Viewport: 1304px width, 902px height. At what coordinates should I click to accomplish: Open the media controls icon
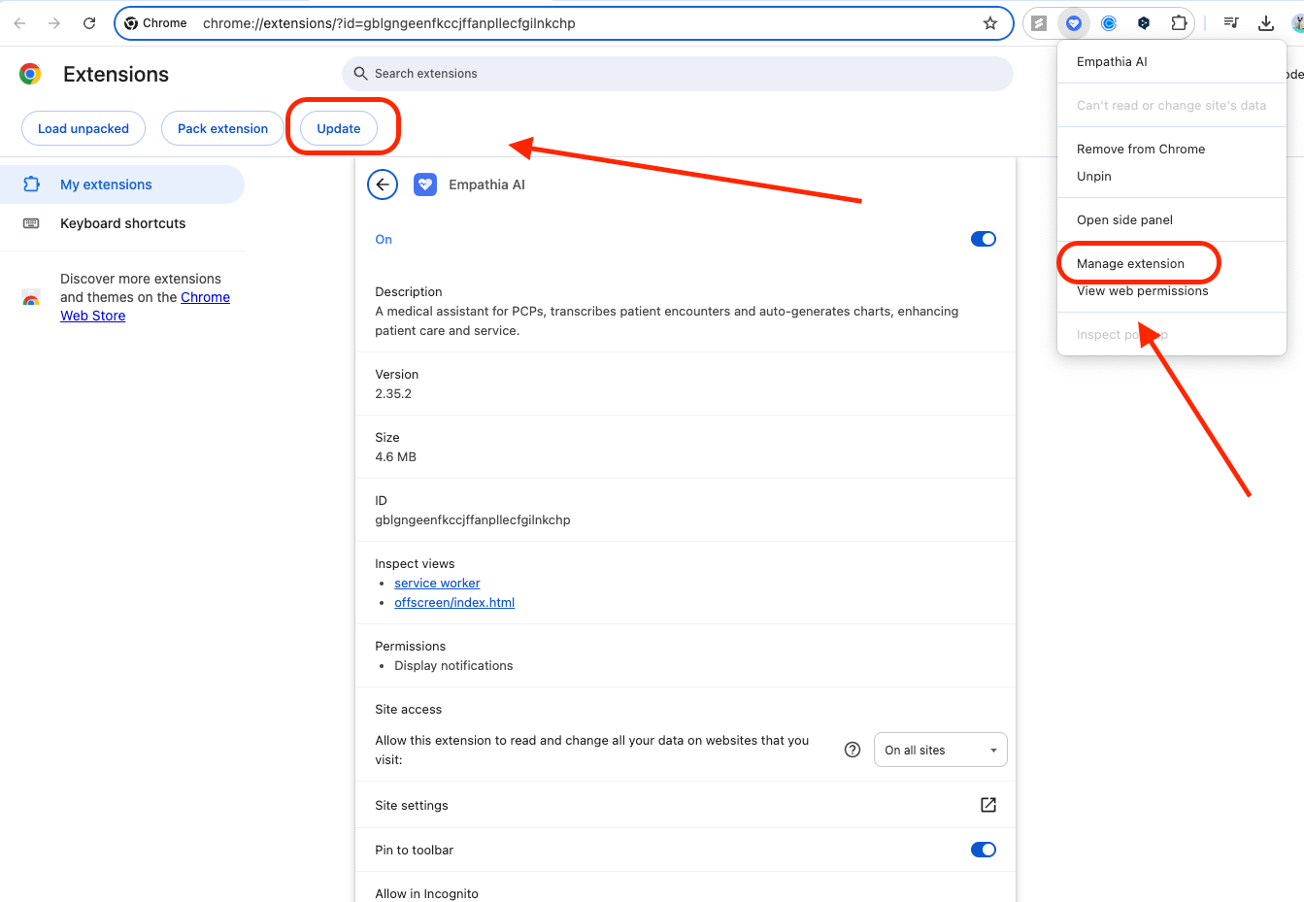coord(1231,23)
